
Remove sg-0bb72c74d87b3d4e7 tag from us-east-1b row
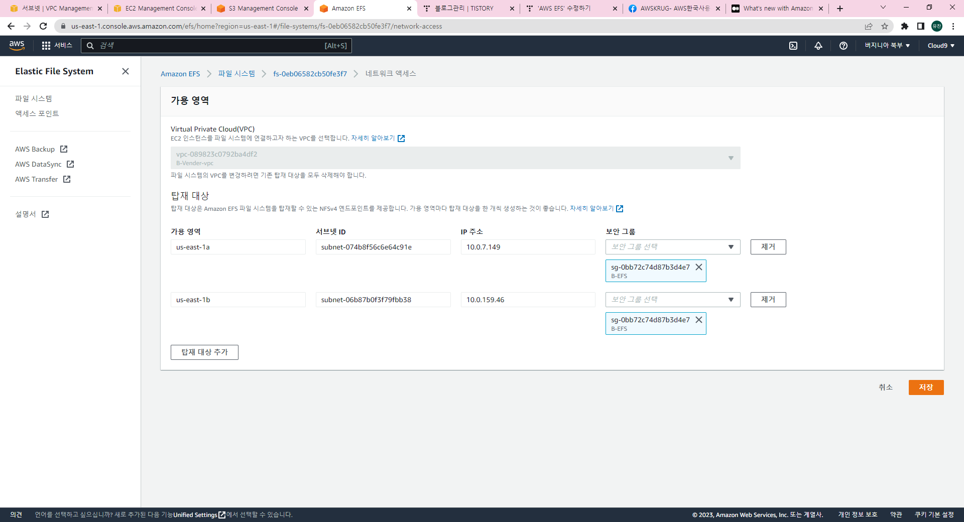click(698, 320)
